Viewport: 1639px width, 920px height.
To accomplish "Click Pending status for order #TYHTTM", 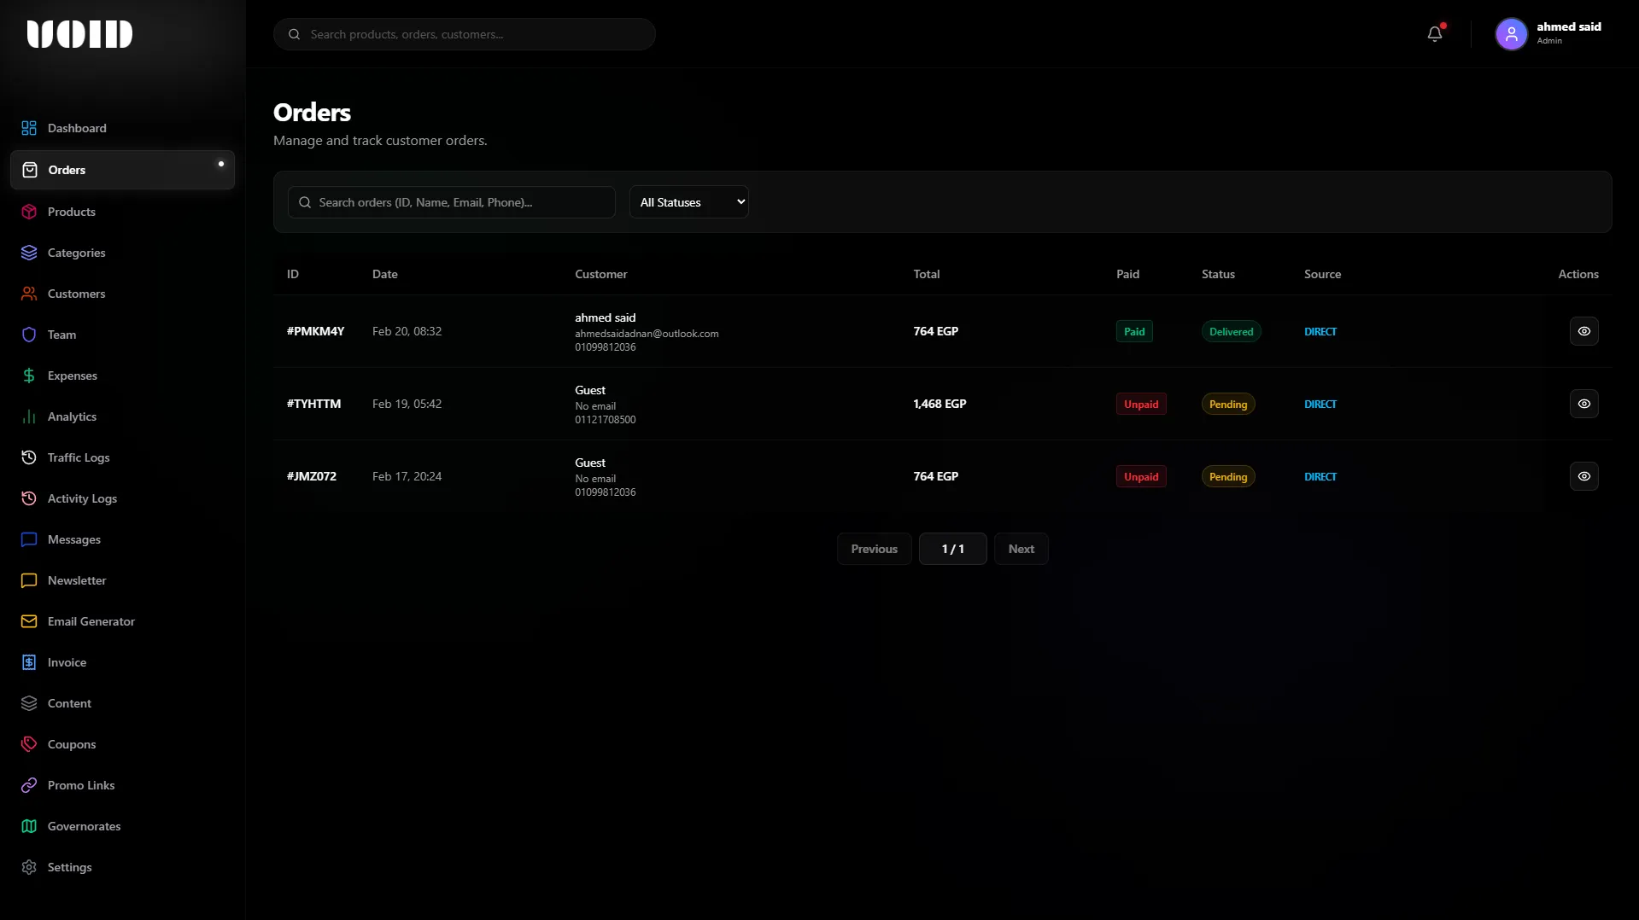I will click(x=1228, y=404).
